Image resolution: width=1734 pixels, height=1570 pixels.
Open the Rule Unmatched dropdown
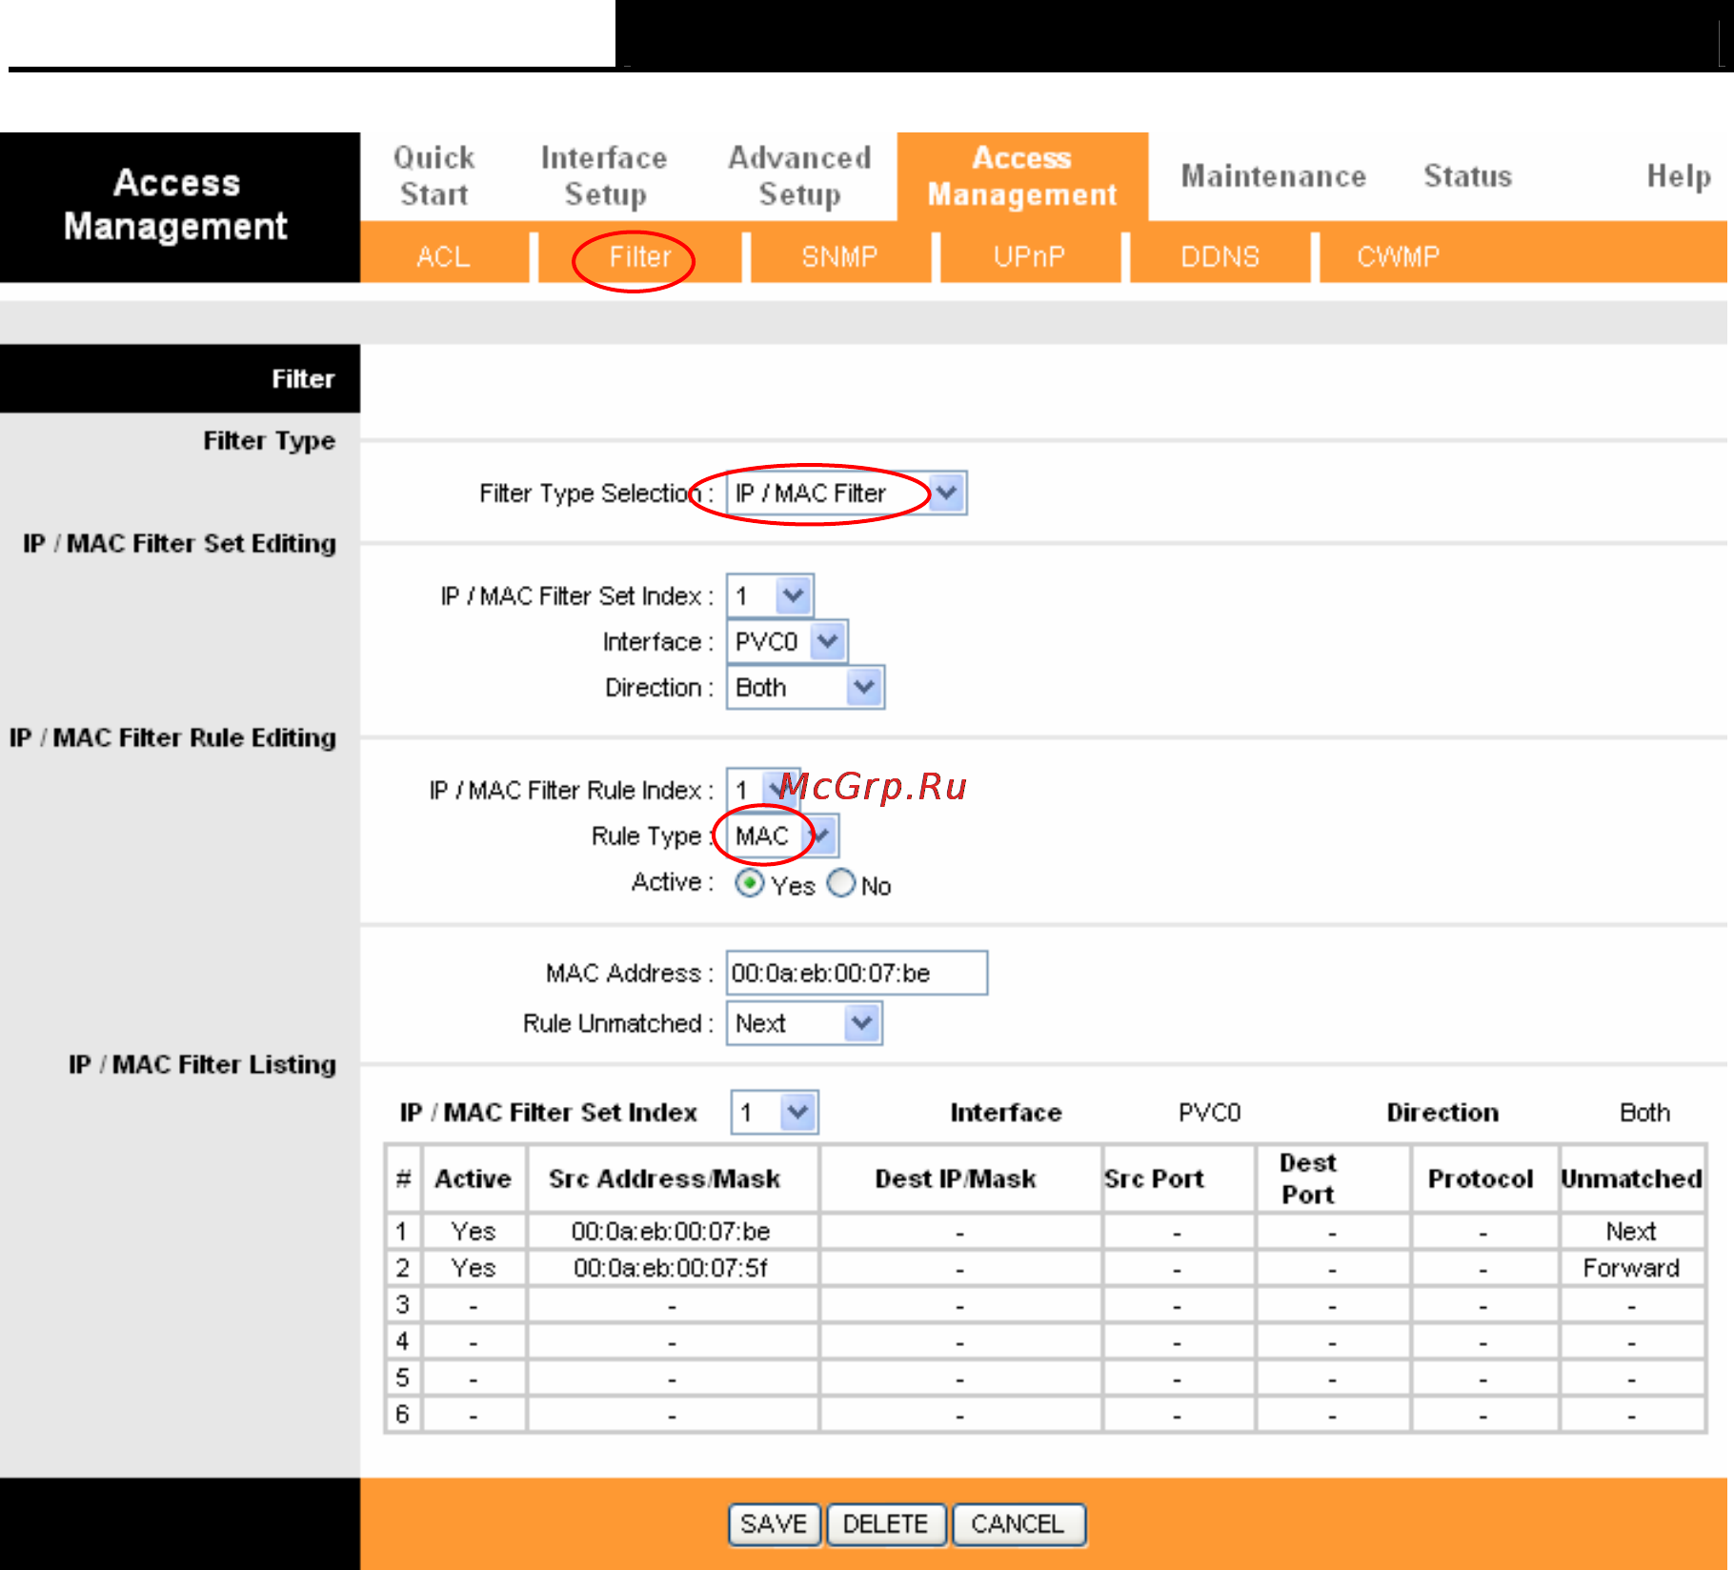click(x=804, y=1023)
